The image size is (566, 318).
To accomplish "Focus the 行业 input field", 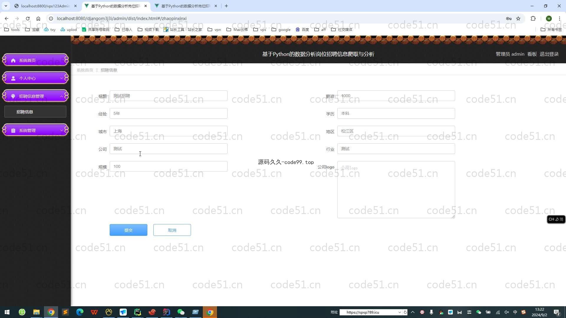I will coord(396,149).
